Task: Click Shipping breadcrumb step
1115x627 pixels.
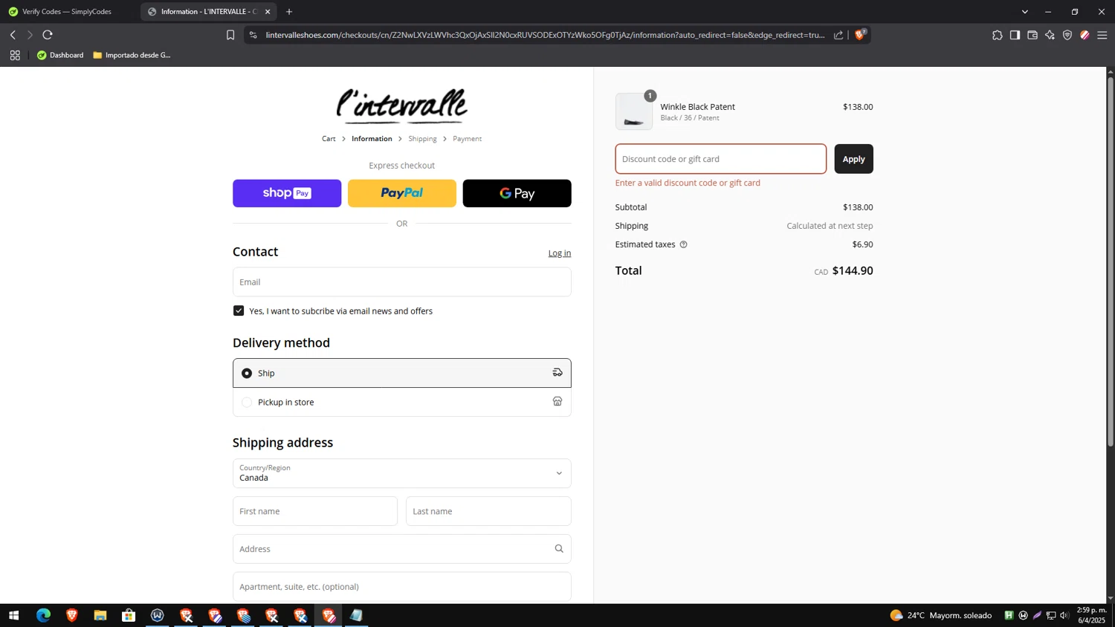Action: (422, 139)
